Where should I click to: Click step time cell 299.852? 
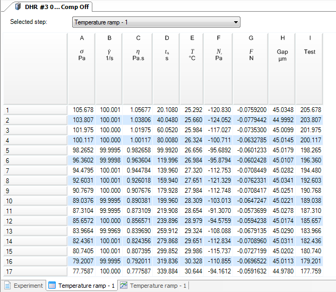167,251
